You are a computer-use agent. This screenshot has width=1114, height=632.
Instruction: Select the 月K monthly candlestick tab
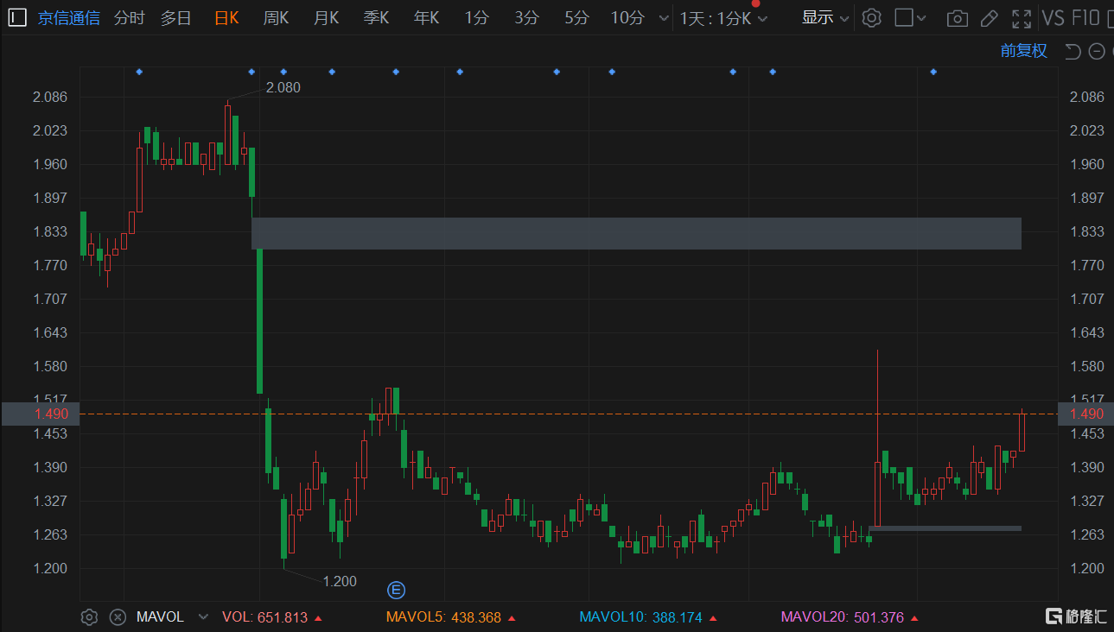327,17
